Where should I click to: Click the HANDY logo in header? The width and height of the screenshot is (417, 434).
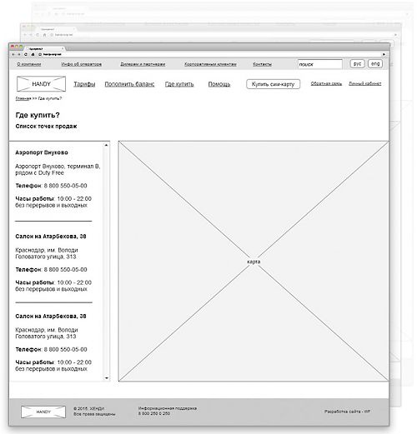point(41,84)
